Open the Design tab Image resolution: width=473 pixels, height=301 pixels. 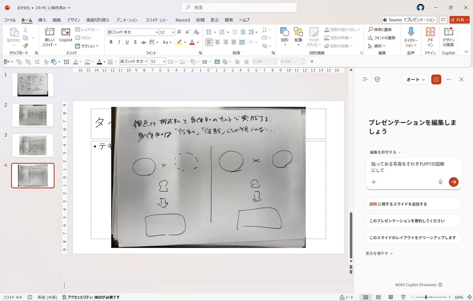pyautogui.click(x=74, y=20)
